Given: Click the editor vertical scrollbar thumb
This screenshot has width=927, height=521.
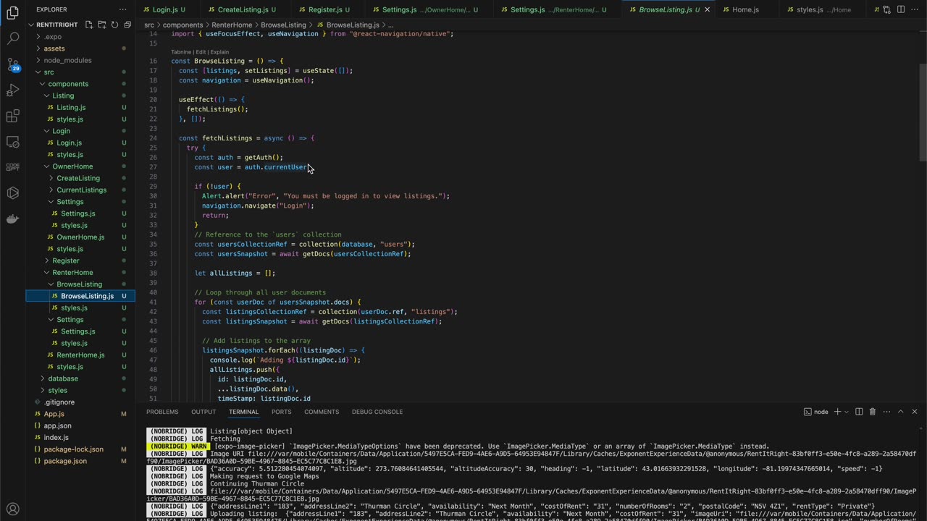Looking at the screenshot, I should pyautogui.click(x=922, y=112).
